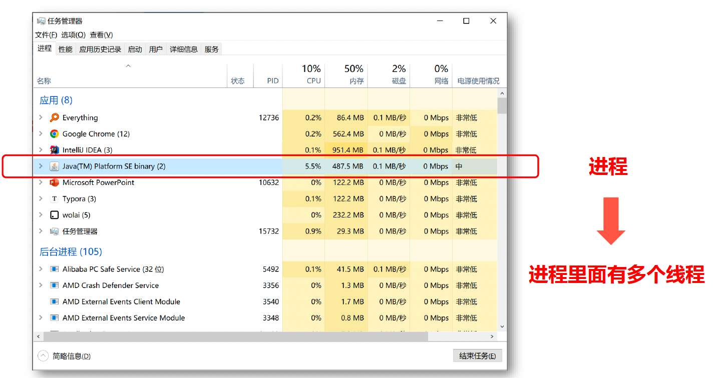Viewport: 720px width, 378px height.
Task: Expand the 任务管理器 process row
Action: click(41, 231)
